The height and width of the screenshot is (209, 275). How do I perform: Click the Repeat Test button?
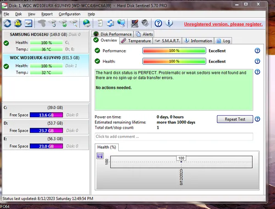tap(235, 119)
